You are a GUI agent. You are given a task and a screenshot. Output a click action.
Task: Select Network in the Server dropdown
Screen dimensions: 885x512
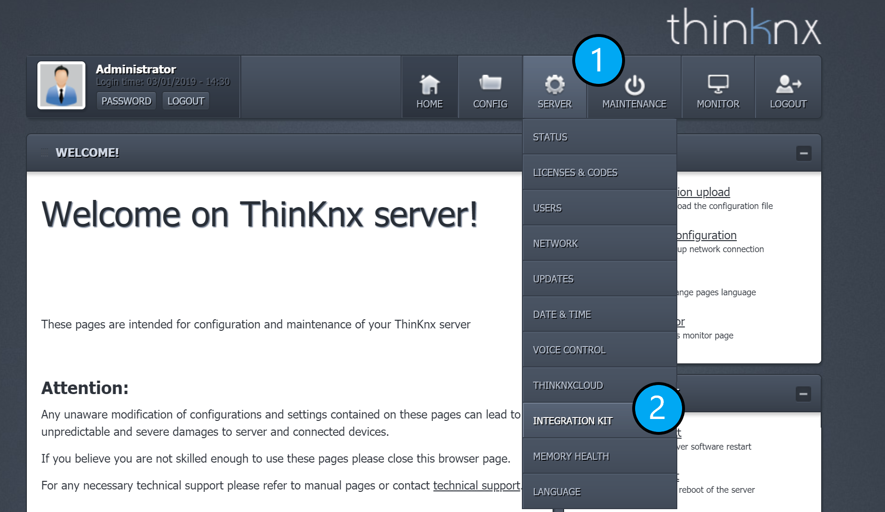click(555, 244)
